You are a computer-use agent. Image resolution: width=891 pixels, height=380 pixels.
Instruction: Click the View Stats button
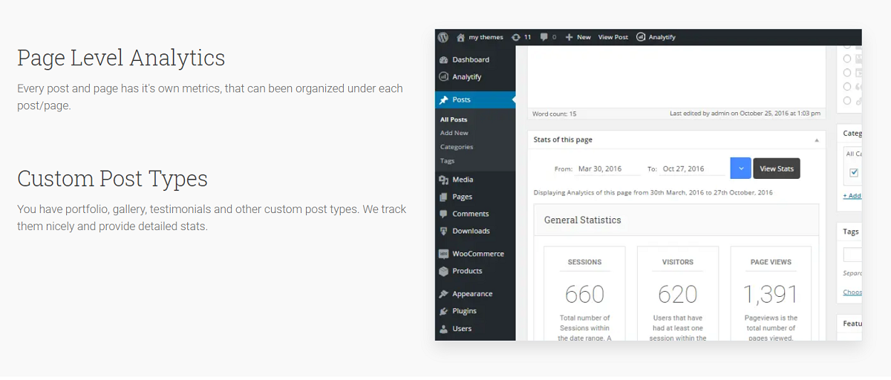(x=777, y=168)
